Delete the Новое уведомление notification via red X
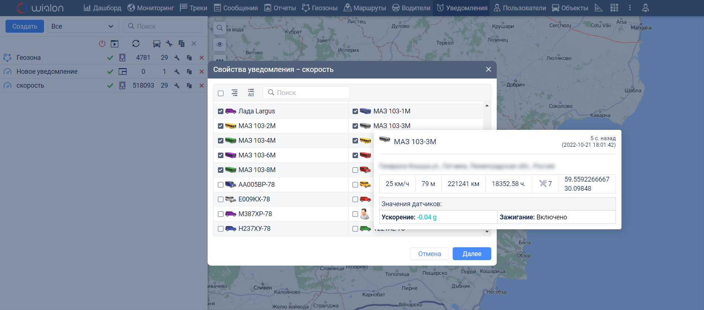 pyautogui.click(x=201, y=72)
